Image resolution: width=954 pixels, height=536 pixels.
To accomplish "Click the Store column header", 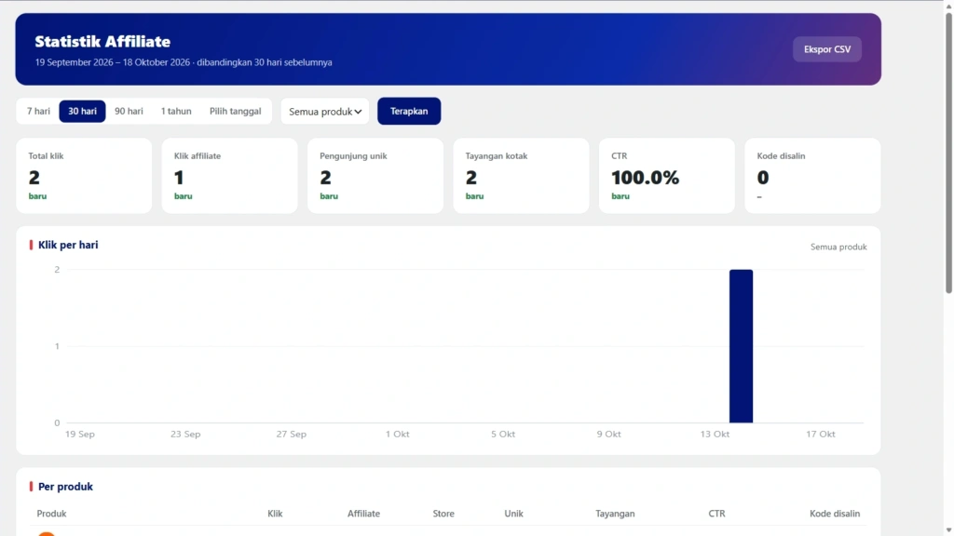I will [443, 514].
